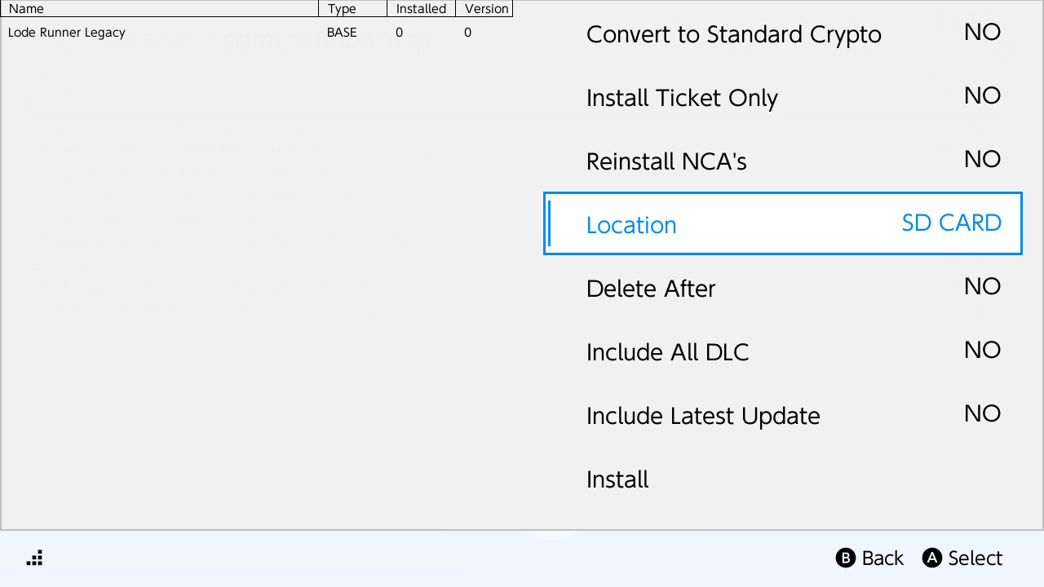Toggle the Convert to Standard Crypto option

(782, 34)
